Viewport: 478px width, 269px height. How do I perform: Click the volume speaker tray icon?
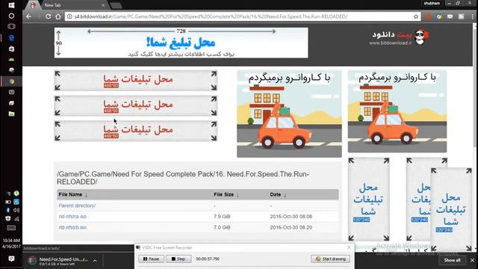[16, 210]
